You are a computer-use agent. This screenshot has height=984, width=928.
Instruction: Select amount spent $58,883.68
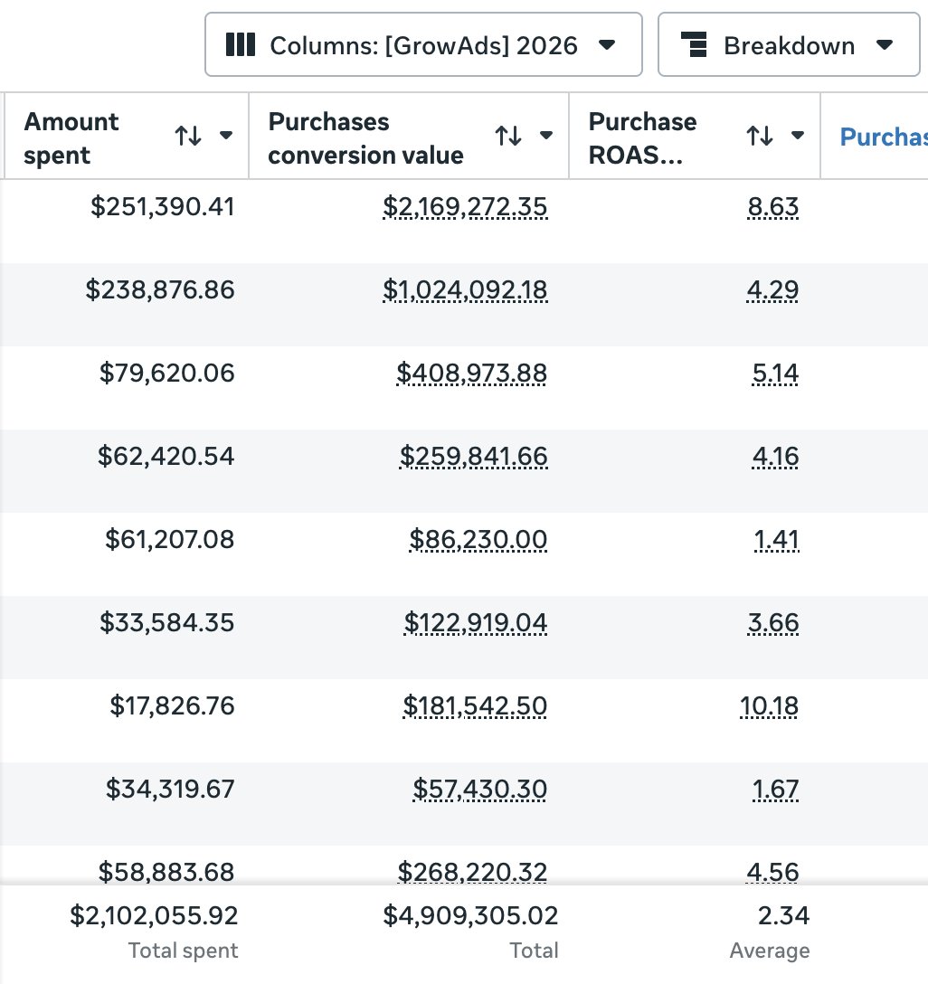[x=166, y=872]
